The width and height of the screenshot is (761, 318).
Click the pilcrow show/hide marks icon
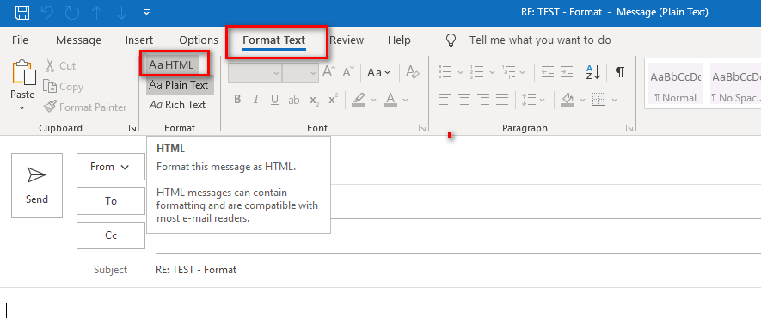[x=619, y=73]
